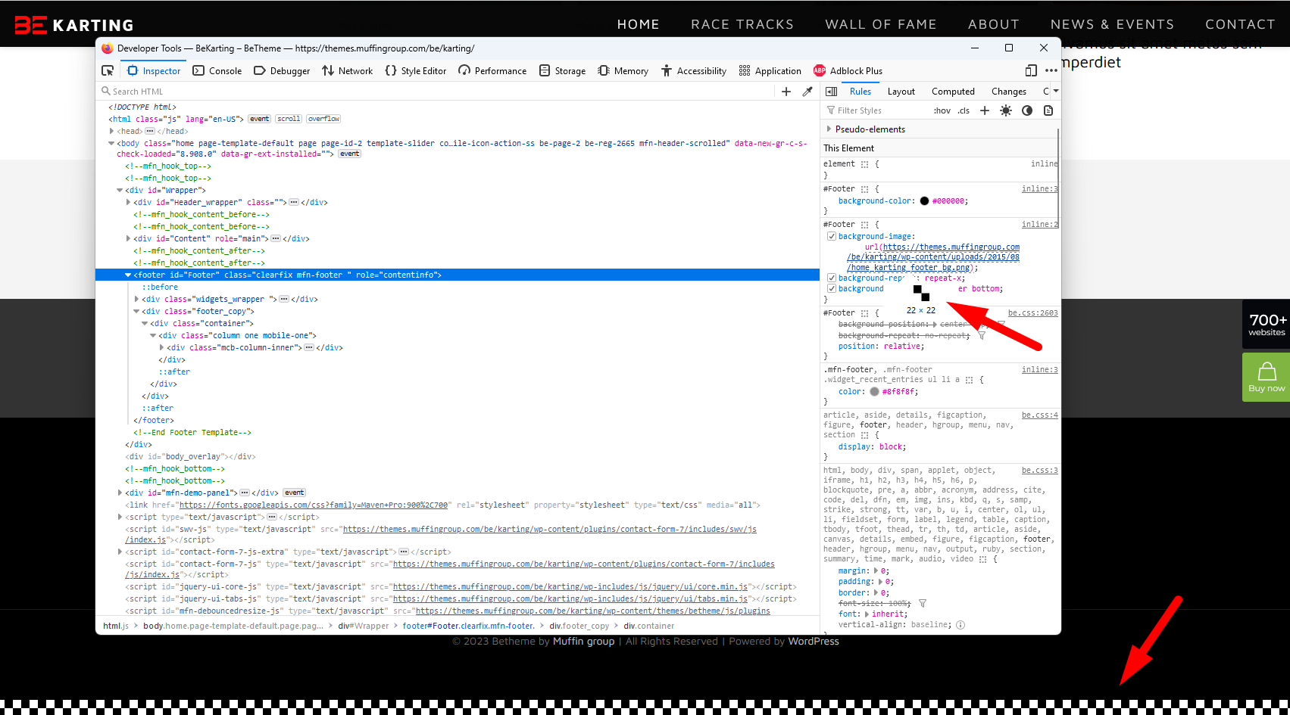Expand padding shorthand property arrow

coord(882,582)
